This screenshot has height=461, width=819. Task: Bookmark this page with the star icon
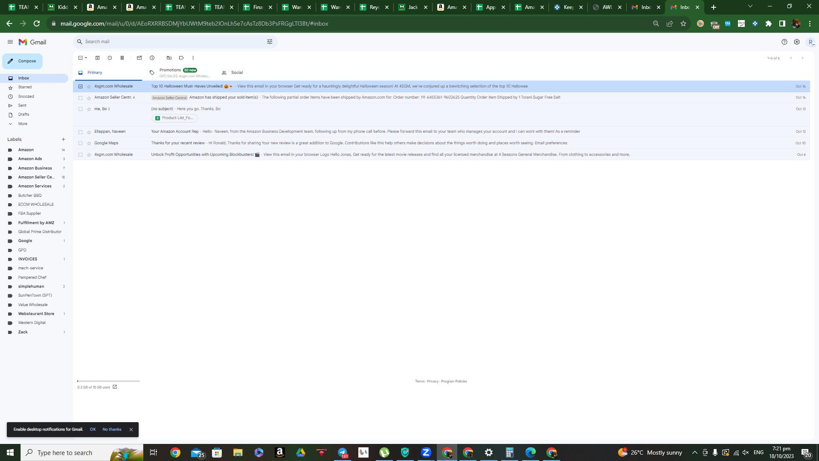[x=683, y=24]
